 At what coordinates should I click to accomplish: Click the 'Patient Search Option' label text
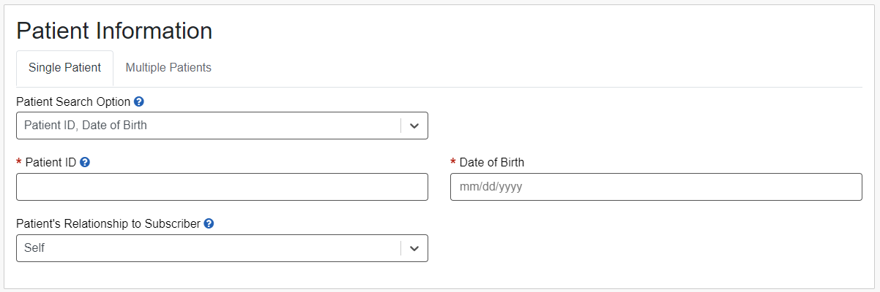click(x=73, y=101)
